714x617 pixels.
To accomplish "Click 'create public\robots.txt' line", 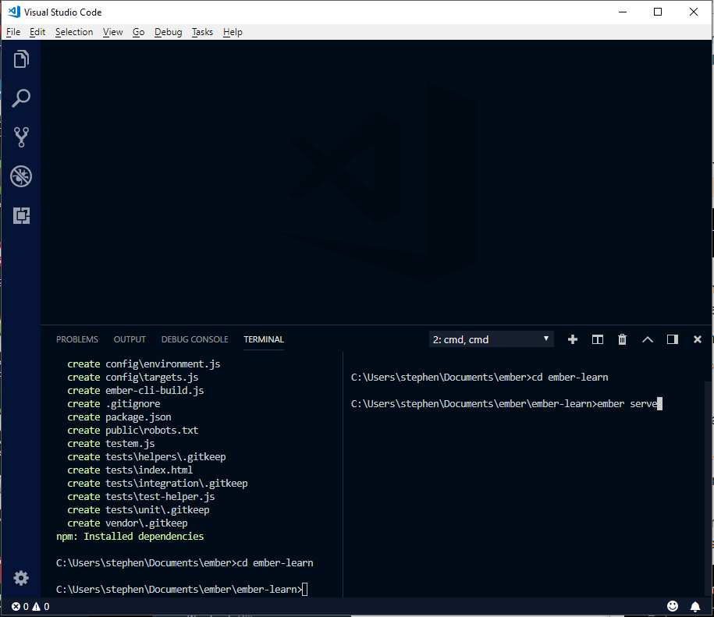I will tap(133, 430).
